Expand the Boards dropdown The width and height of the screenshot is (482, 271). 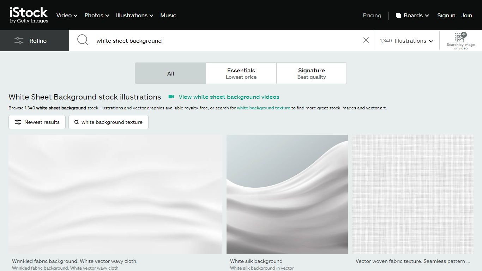(412, 16)
